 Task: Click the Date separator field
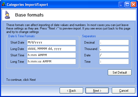click(x=114, y=55)
